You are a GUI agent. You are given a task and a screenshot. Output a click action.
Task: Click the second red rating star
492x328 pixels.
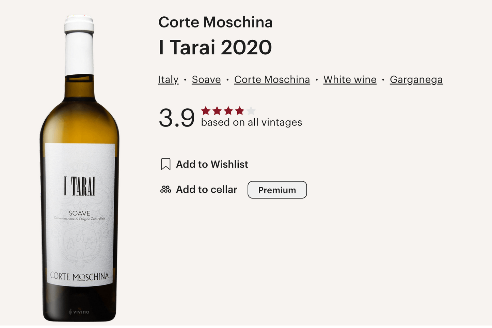pos(217,111)
